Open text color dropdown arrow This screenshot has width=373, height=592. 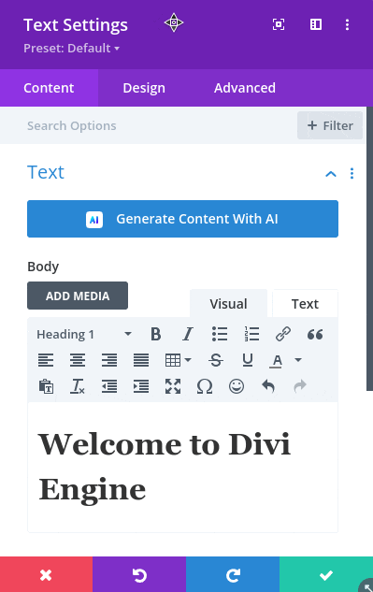tap(298, 360)
